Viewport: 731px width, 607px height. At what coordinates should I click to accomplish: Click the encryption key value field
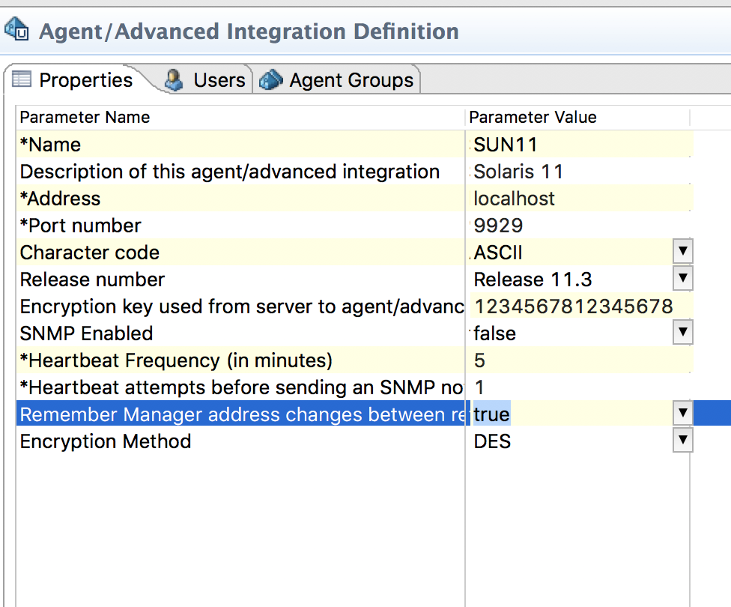pos(574,306)
